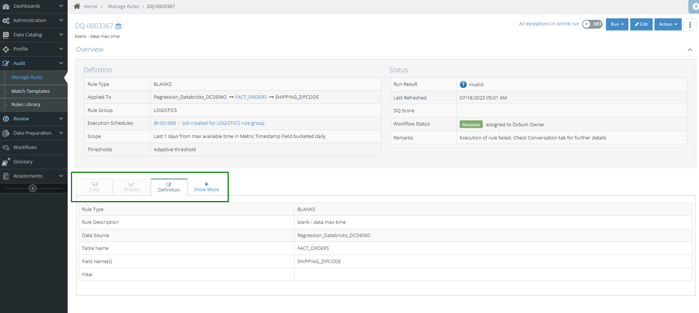Click the LOGISTICS rule group value
Image resolution: width=699 pixels, height=313 pixels.
click(165, 110)
